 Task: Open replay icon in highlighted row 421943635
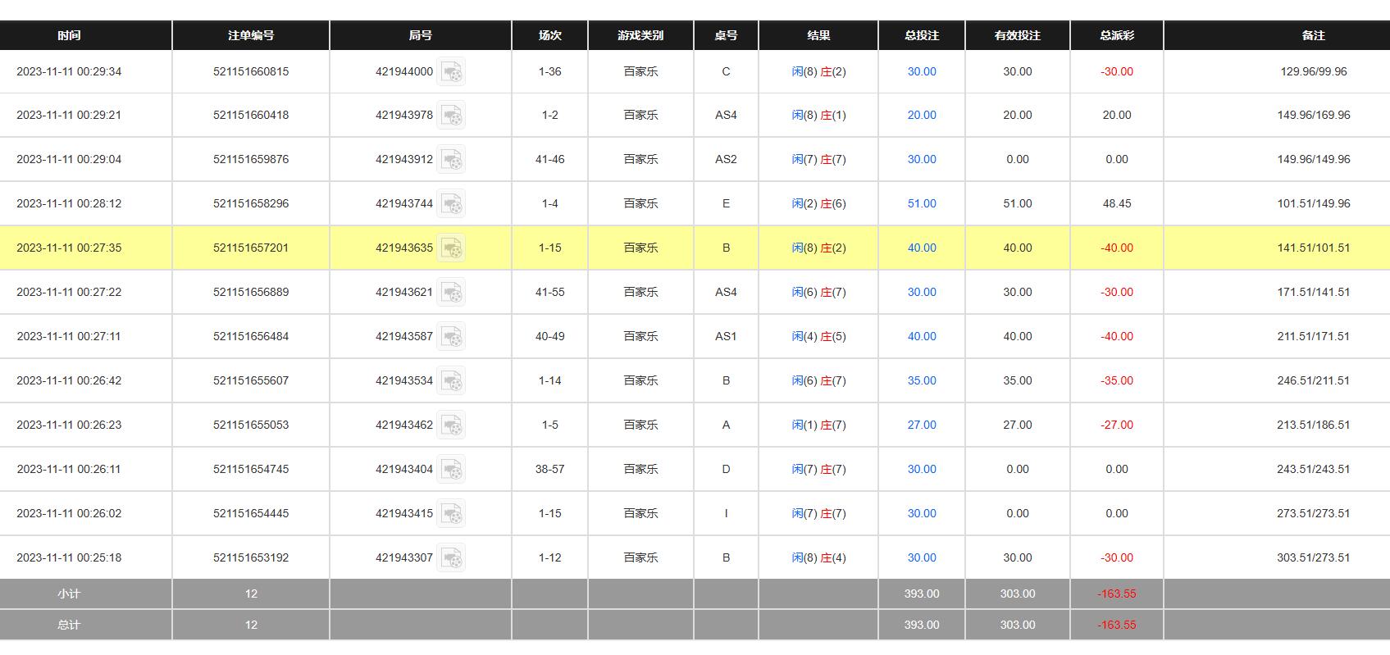click(x=451, y=248)
